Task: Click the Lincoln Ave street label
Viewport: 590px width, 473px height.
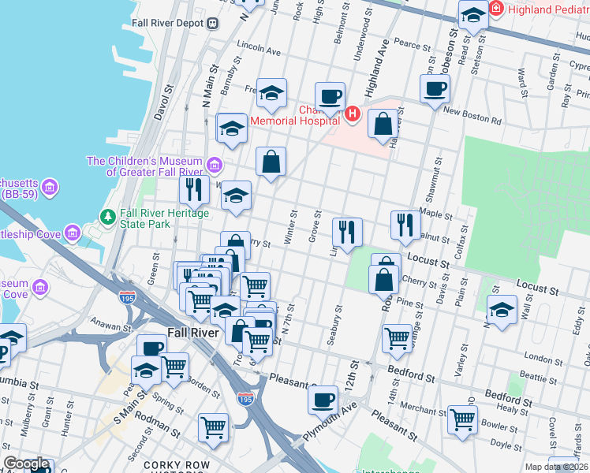Action: pyautogui.click(x=259, y=48)
